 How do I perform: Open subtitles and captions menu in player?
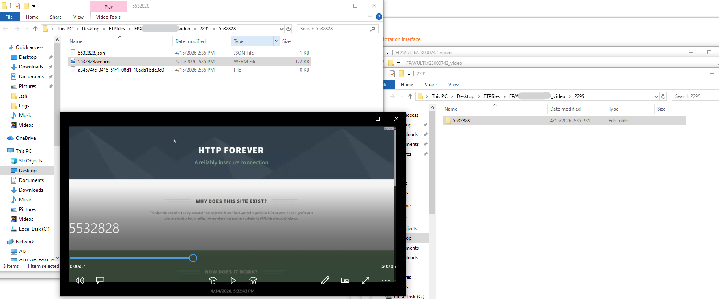100,280
